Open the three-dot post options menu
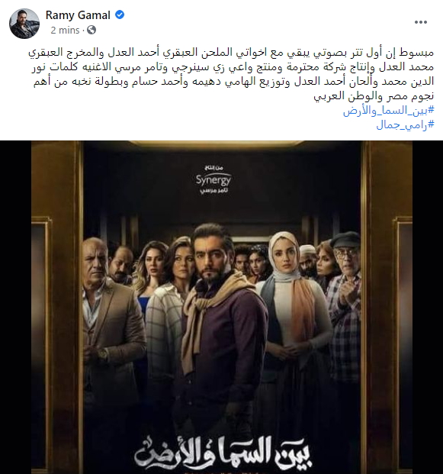443x474 pixels. click(x=421, y=22)
